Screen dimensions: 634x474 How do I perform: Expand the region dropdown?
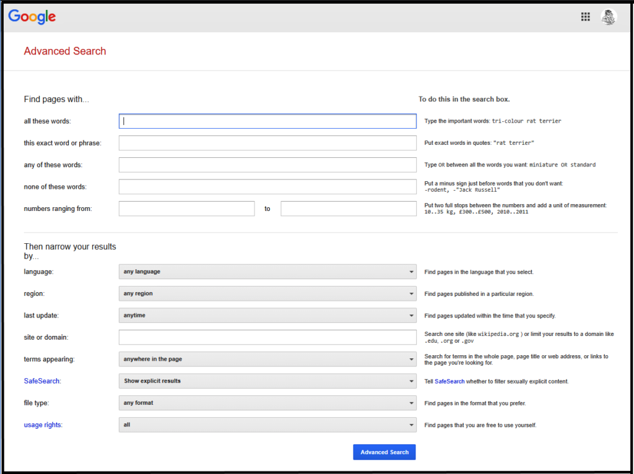[267, 293]
